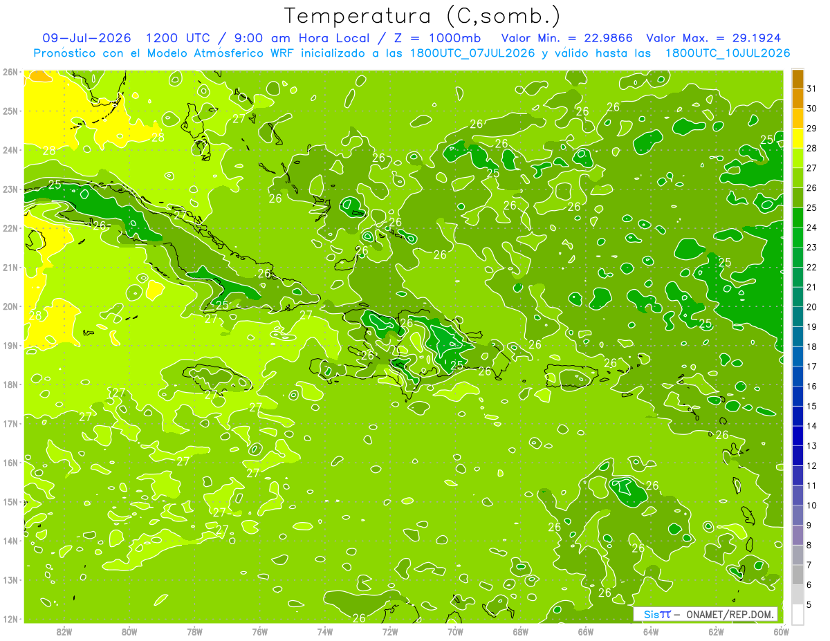Click the '15N' latitude axis label
Viewport: 830px width, 641px height.
[10, 501]
